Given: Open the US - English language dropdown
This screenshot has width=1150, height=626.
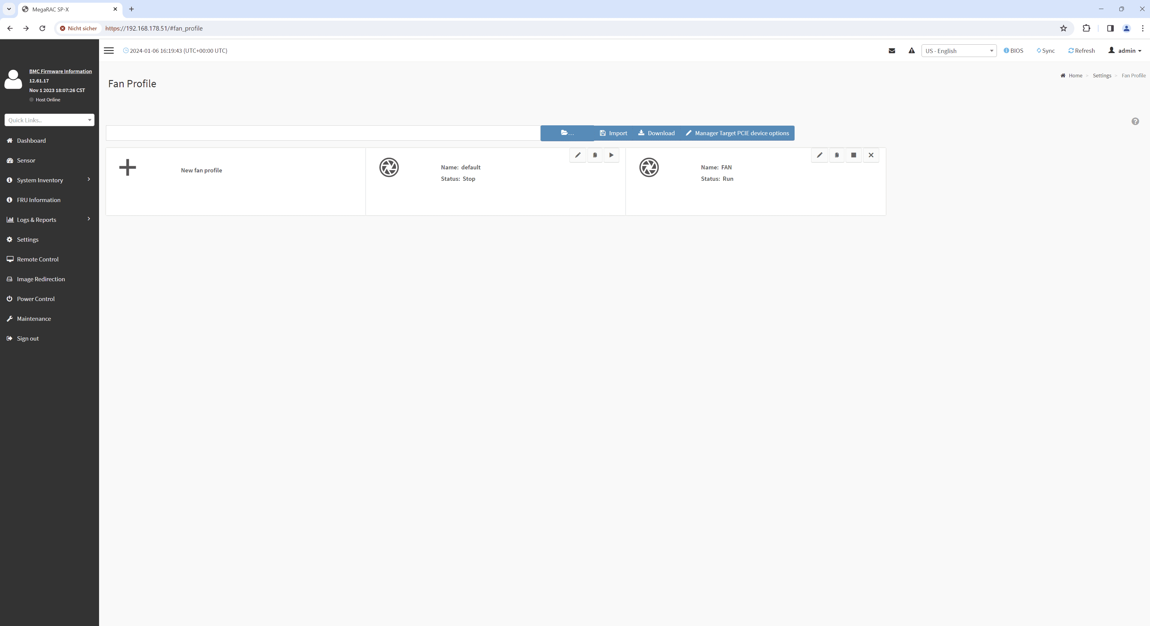Looking at the screenshot, I should [958, 51].
